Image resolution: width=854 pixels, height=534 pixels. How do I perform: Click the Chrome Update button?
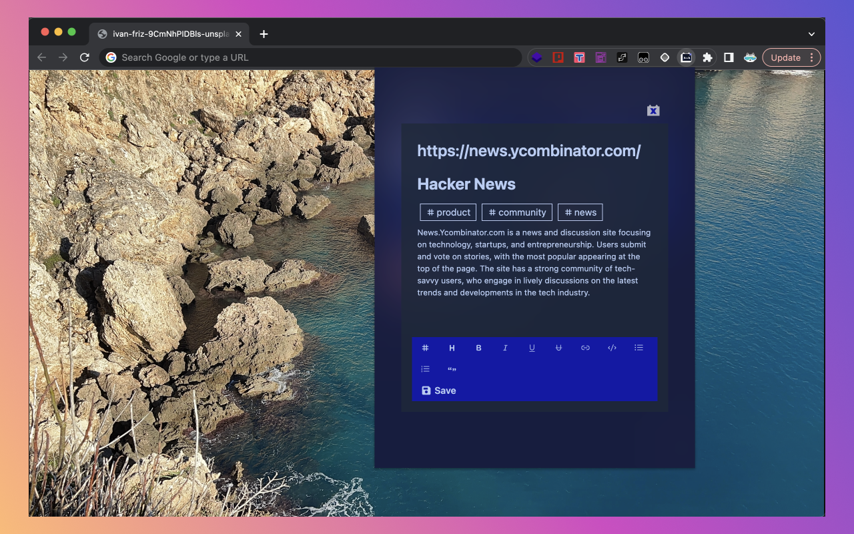tap(785, 57)
